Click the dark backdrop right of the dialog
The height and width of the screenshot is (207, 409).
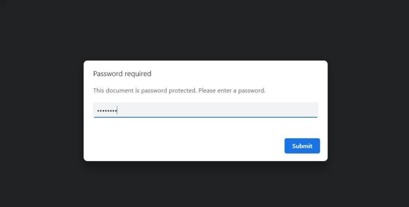coord(368,110)
